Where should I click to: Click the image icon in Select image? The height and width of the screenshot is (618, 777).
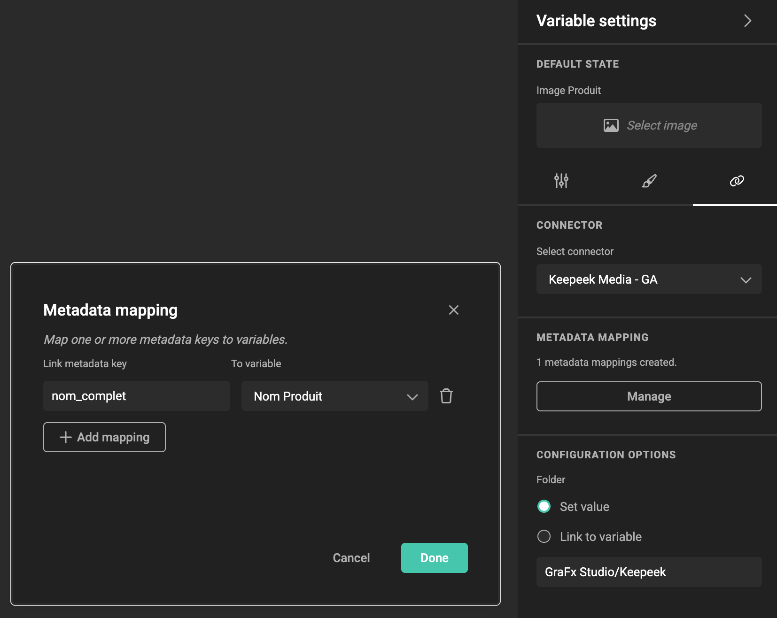point(610,125)
